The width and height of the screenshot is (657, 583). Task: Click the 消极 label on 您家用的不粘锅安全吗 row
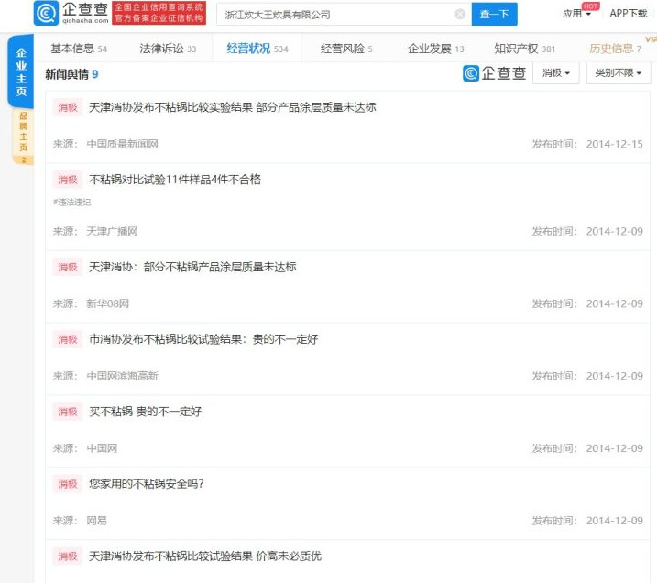(x=68, y=484)
